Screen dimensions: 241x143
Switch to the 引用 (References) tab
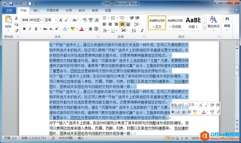pyautogui.click(x=69, y=10)
